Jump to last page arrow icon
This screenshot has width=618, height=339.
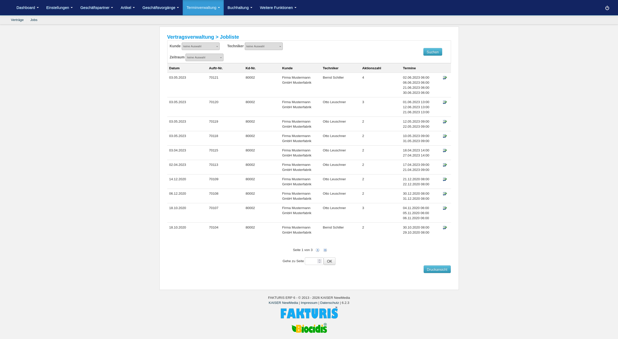(x=325, y=250)
